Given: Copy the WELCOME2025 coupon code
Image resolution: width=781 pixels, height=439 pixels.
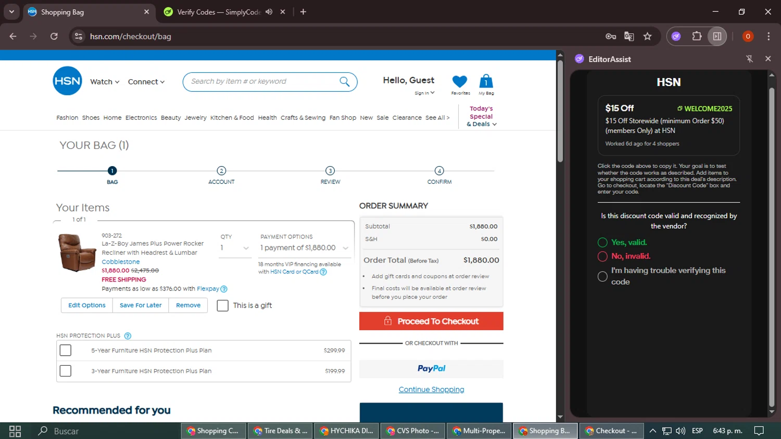Looking at the screenshot, I should click(x=705, y=108).
